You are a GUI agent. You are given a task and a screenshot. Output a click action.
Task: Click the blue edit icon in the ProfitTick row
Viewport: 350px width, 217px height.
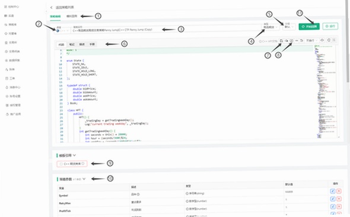click(333, 206)
